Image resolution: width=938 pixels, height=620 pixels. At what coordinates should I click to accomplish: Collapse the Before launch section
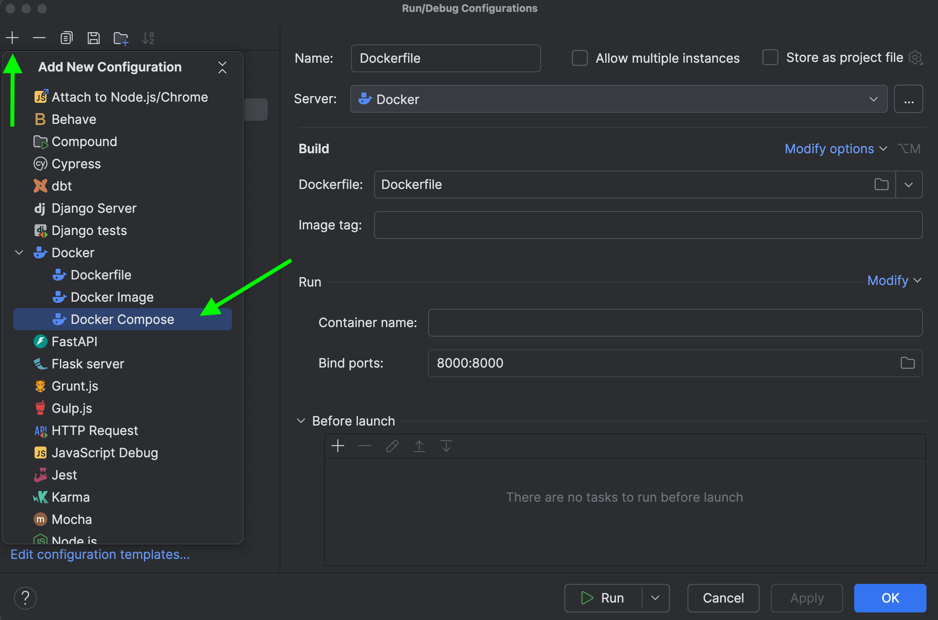click(x=301, y=421)
